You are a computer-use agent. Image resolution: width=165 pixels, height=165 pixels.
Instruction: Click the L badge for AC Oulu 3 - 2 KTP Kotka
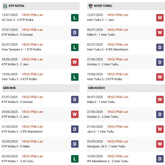click(x=75, y=18)
